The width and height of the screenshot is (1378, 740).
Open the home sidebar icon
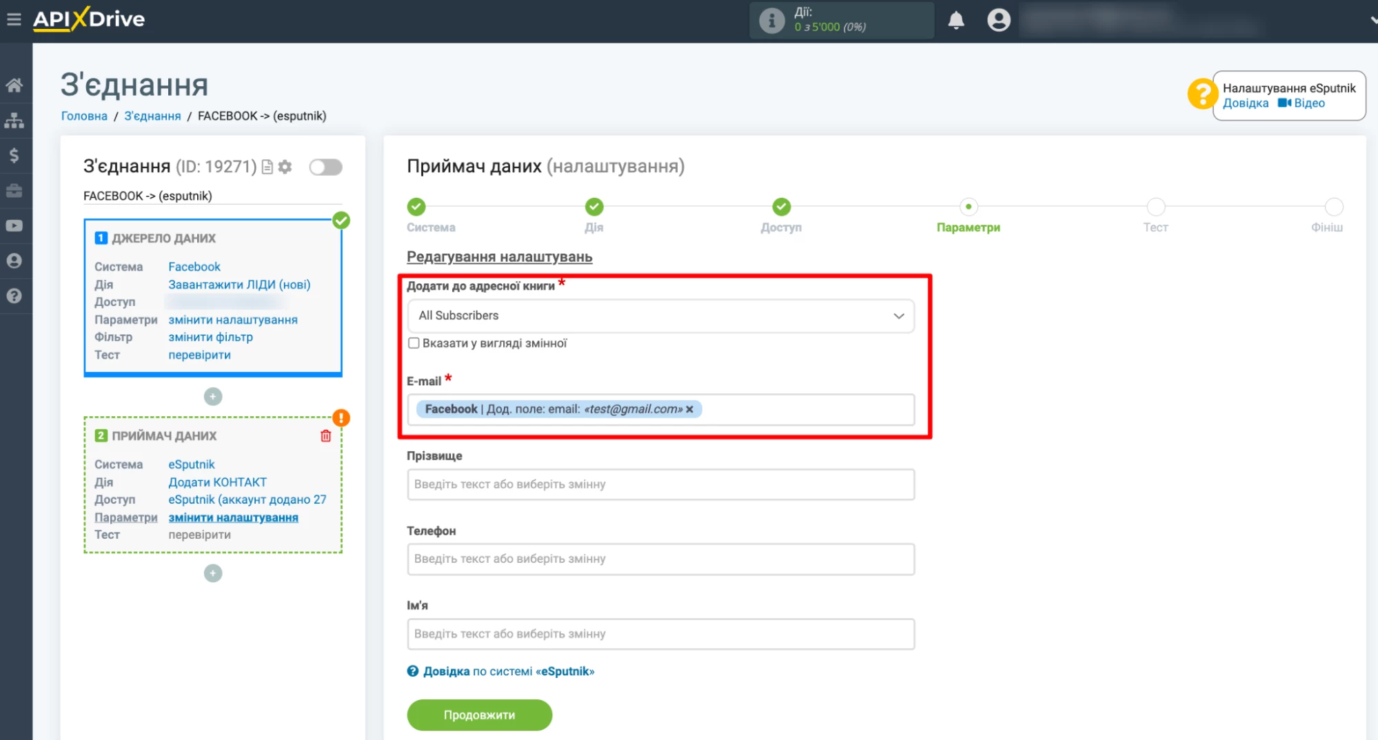click(x=14, y=85)
